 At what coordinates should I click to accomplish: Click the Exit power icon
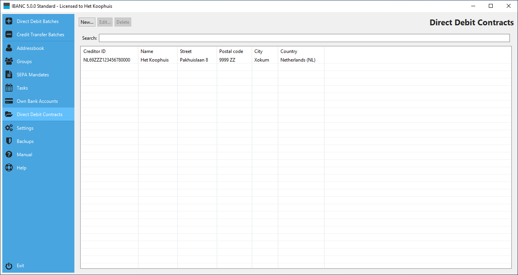pyautogui.click(x=9, y=266)
